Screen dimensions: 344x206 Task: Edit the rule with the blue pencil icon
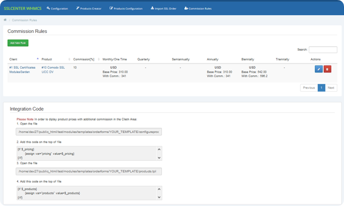click(x=319, y=69)
